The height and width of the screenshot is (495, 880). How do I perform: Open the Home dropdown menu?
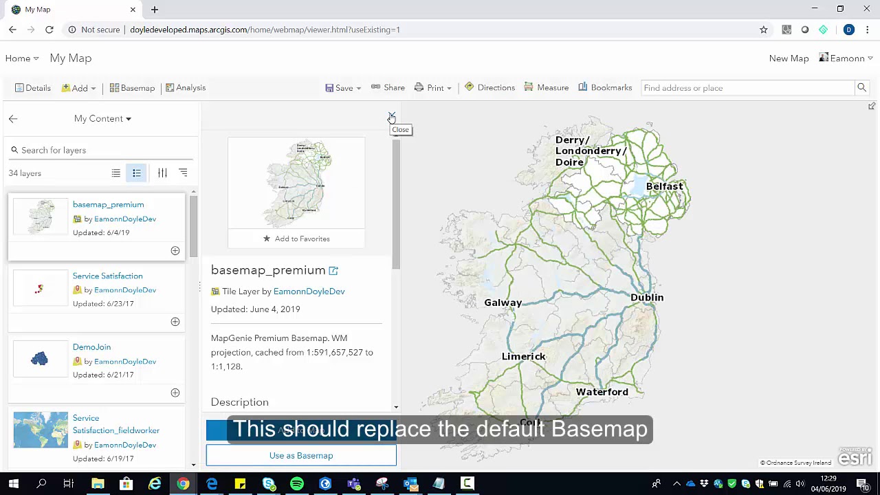pos(22,58)
